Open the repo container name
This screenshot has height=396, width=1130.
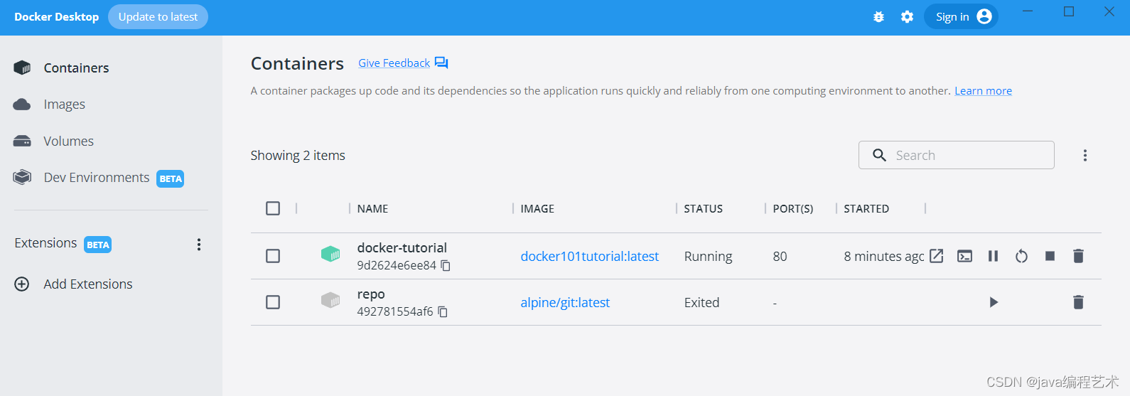371,294
